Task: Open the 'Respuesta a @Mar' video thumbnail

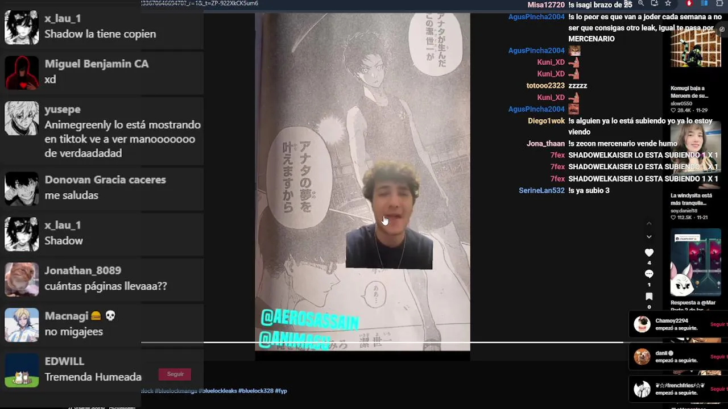Action: pos(696,263)
